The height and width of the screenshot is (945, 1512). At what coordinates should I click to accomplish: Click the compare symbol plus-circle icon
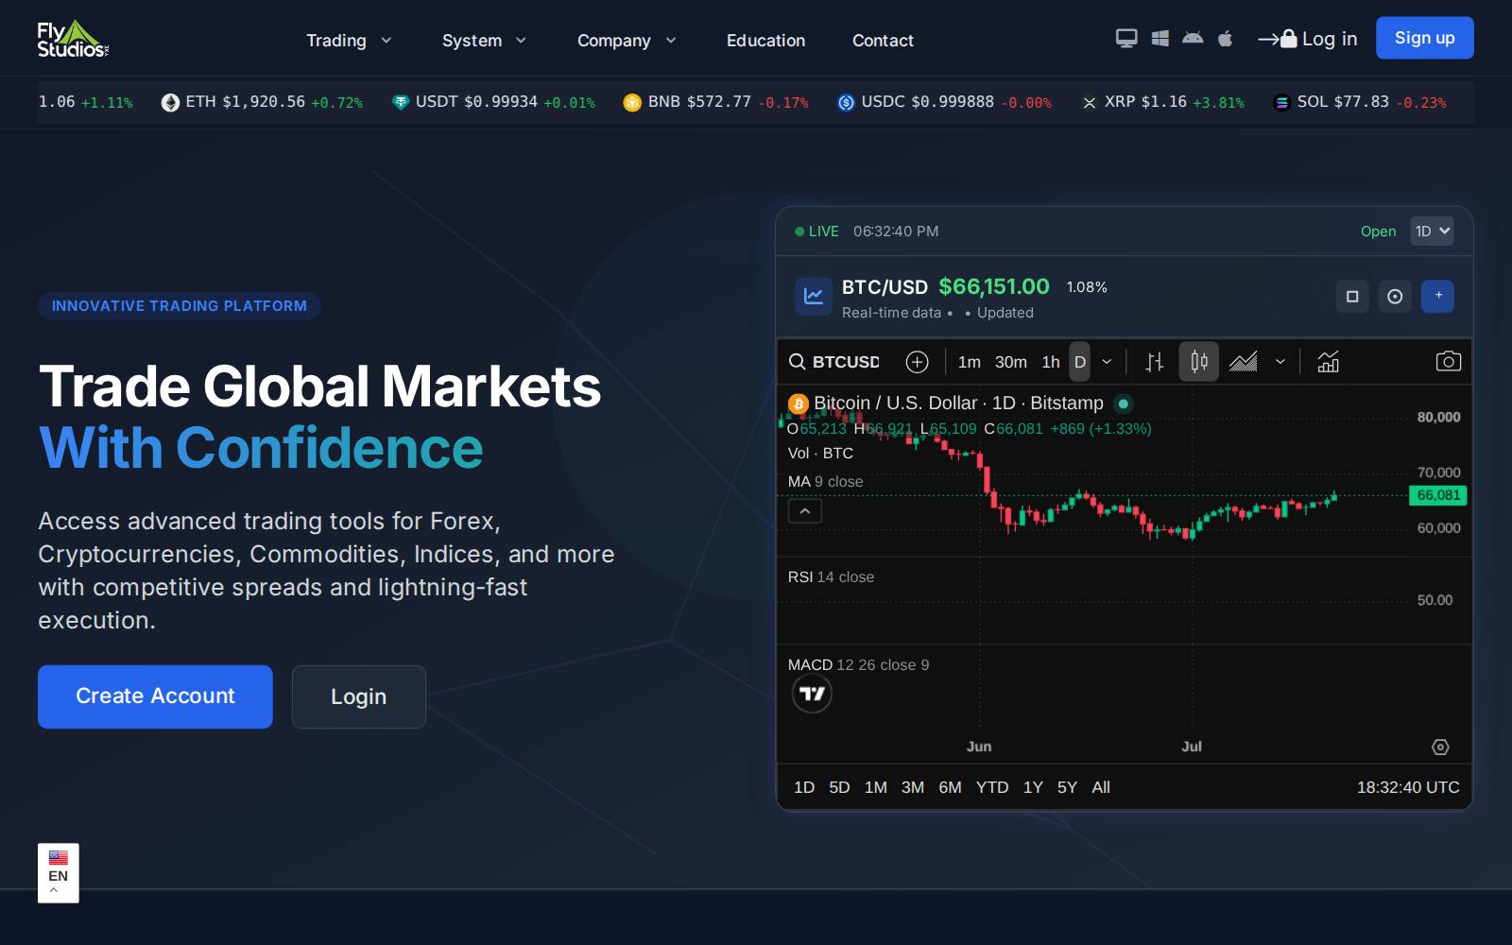click(917, 362)
